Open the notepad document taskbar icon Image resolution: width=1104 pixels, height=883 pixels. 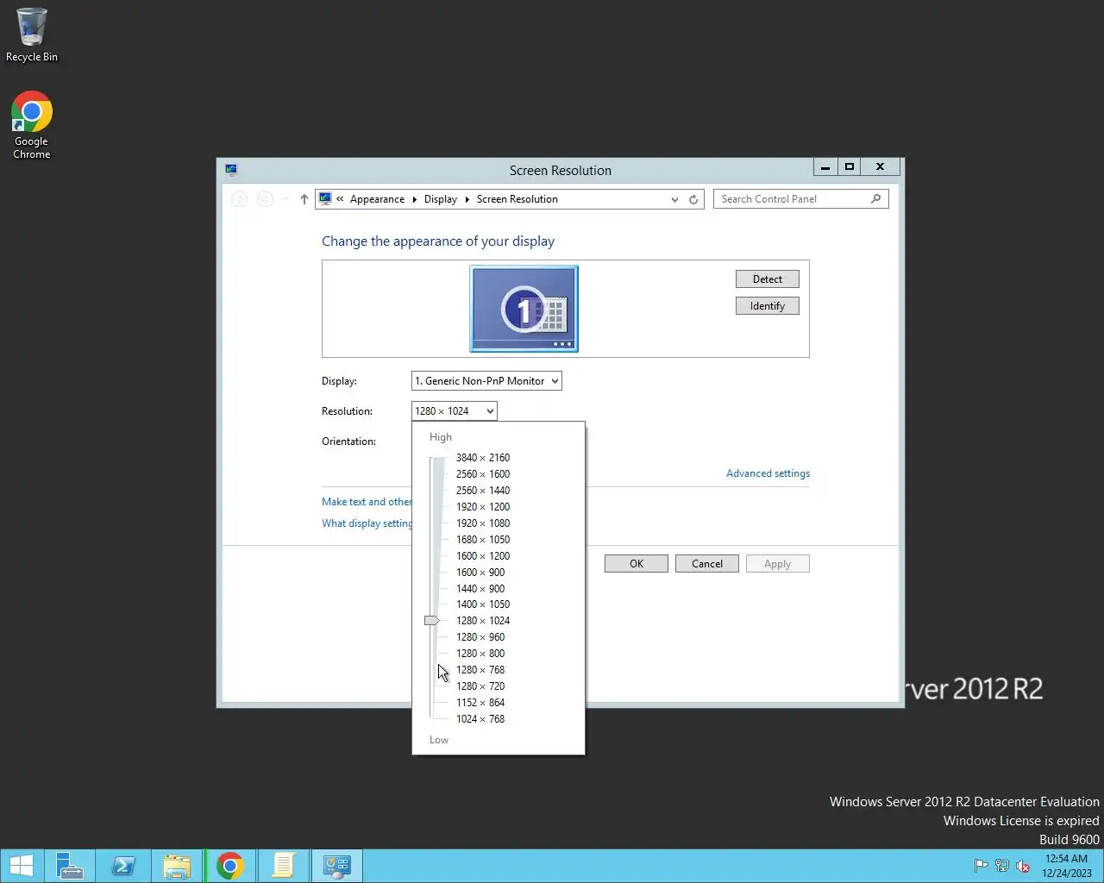pos(284,866)
